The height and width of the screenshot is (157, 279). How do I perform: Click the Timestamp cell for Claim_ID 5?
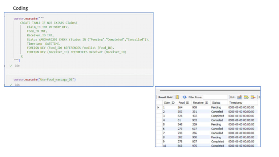click(241, 124)
